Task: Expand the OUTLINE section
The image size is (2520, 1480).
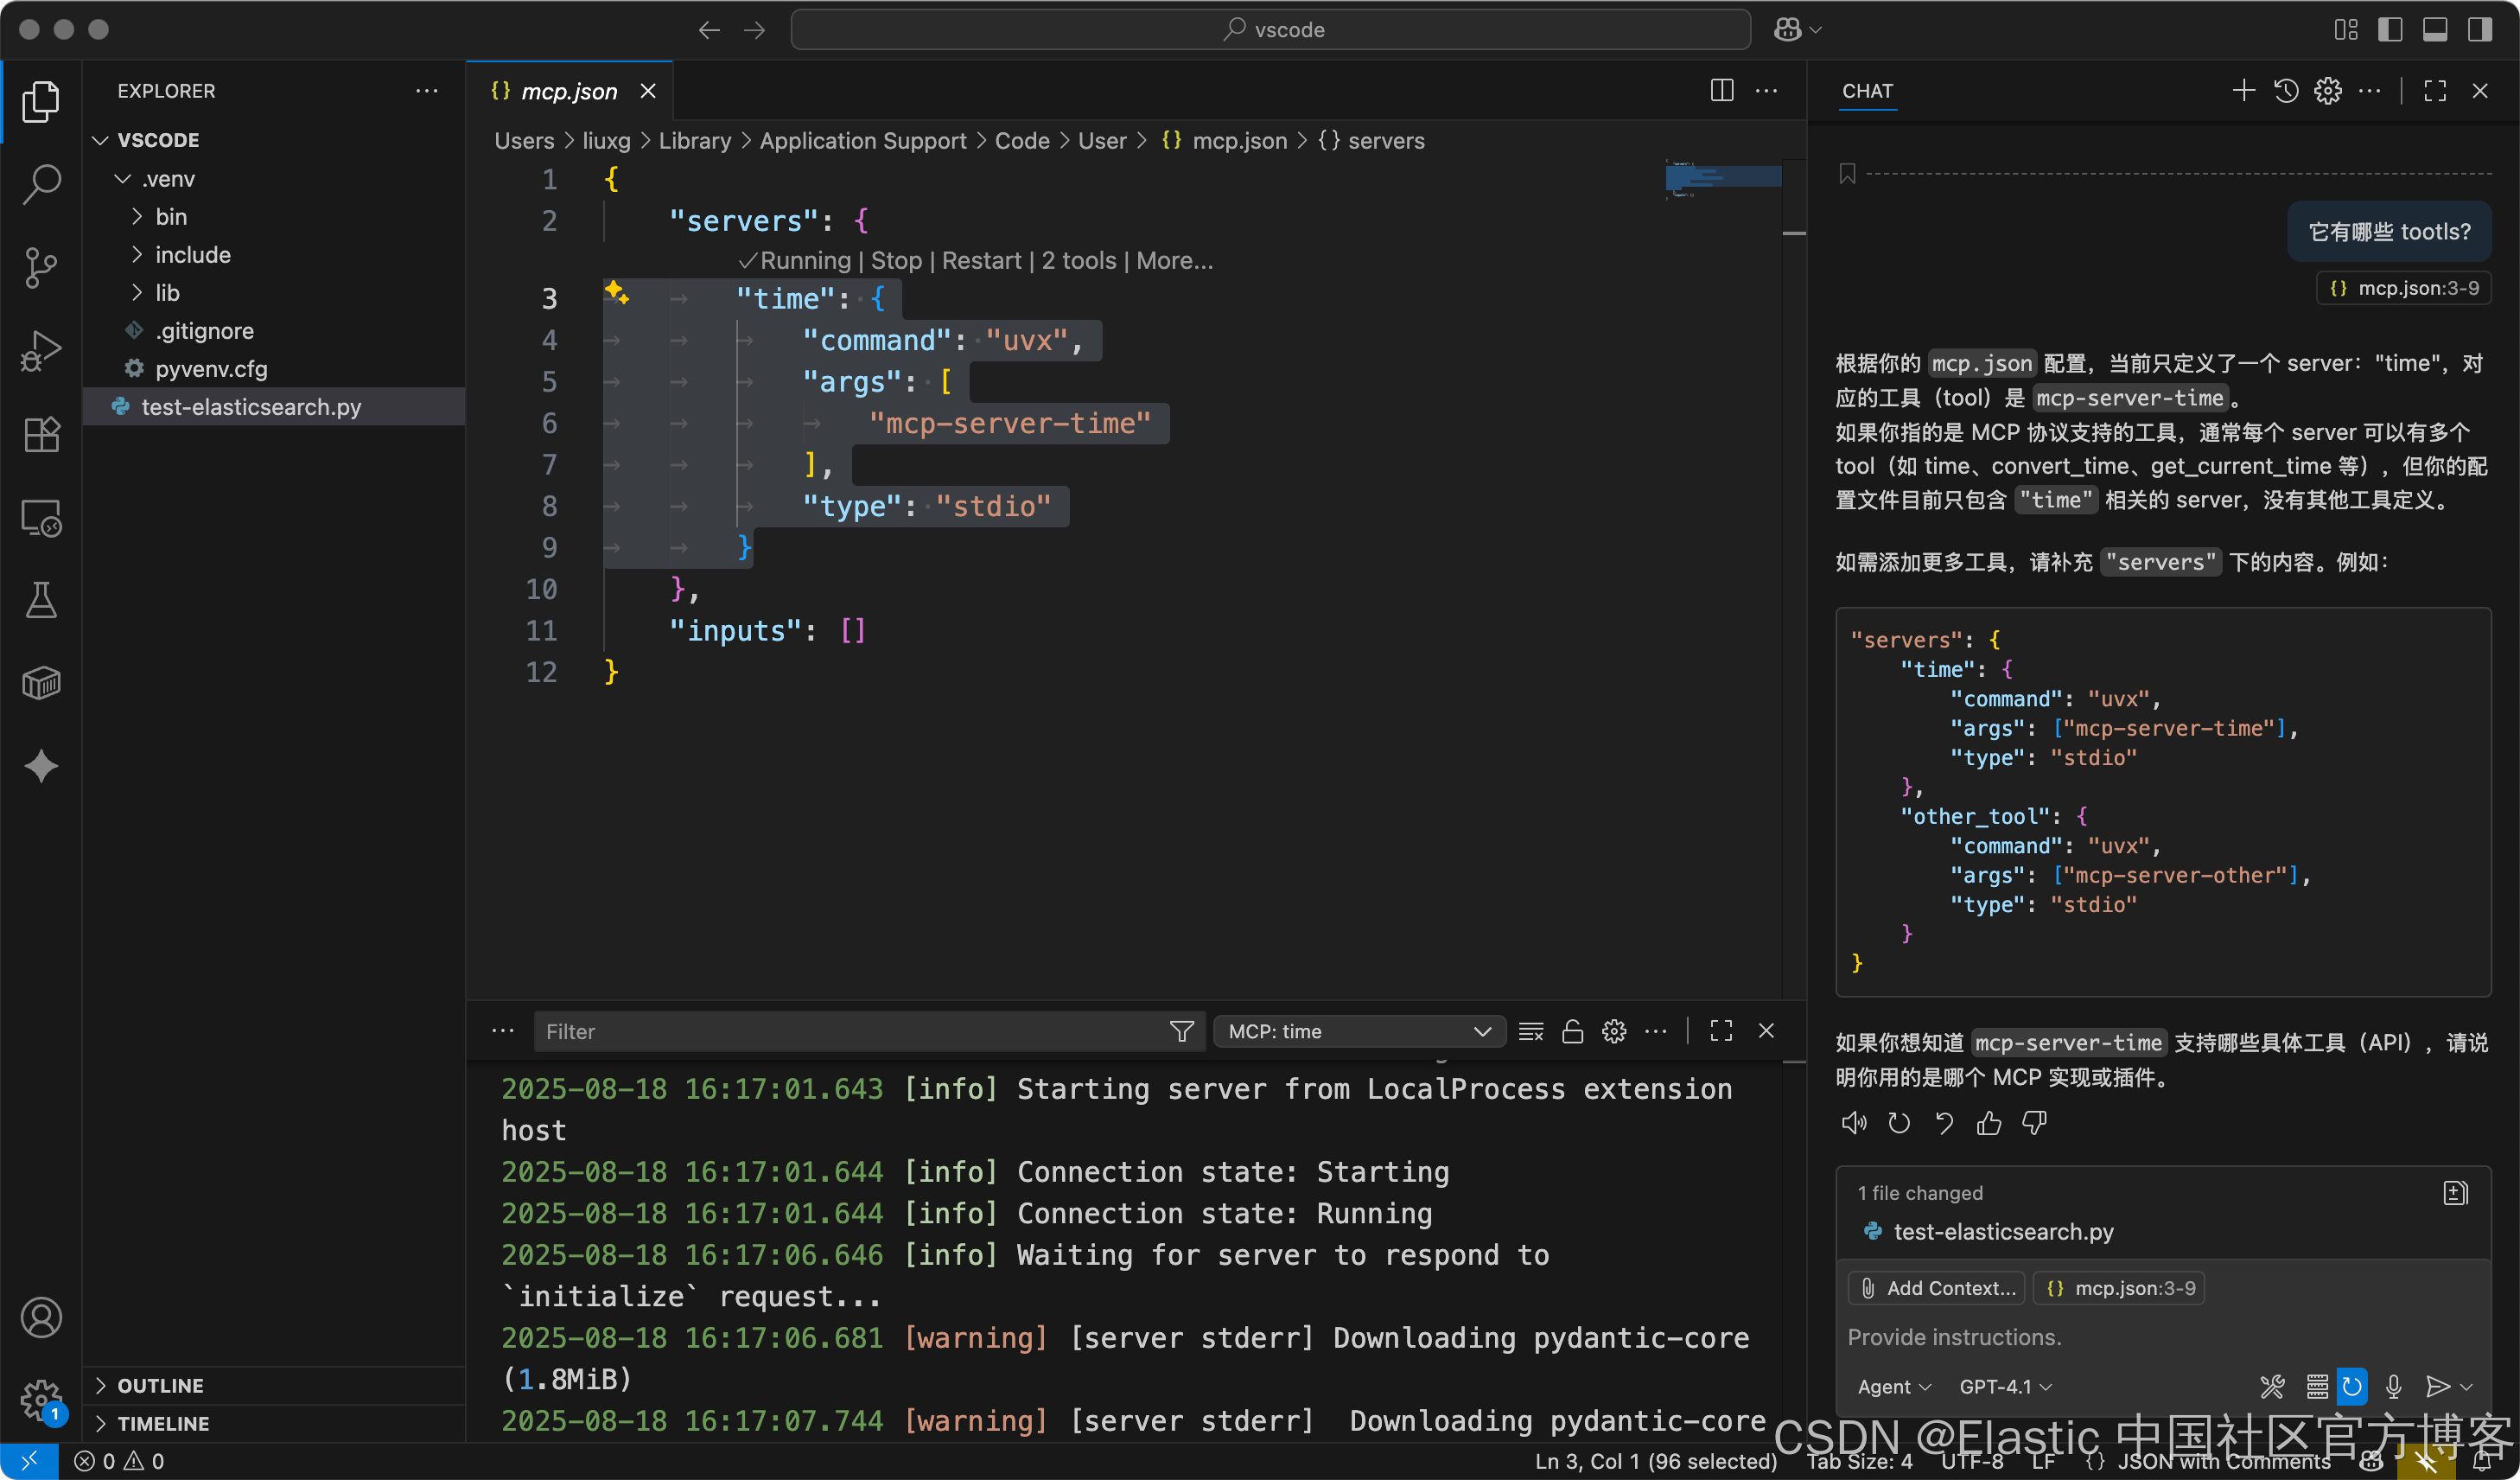Action: tap(272, 1385)
